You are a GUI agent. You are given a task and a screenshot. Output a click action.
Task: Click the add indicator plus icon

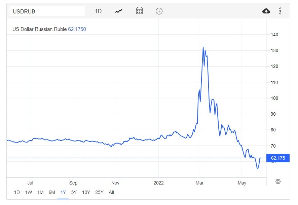click(x=159, y=11)
